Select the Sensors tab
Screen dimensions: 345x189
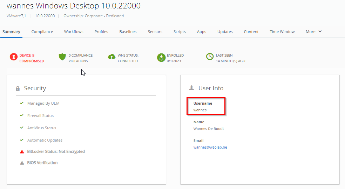coord(155,32)
